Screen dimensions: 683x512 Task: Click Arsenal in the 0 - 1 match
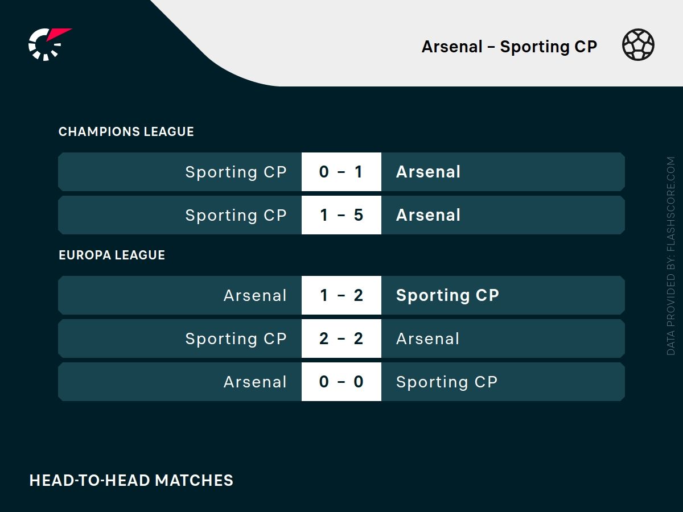(428, 172)
